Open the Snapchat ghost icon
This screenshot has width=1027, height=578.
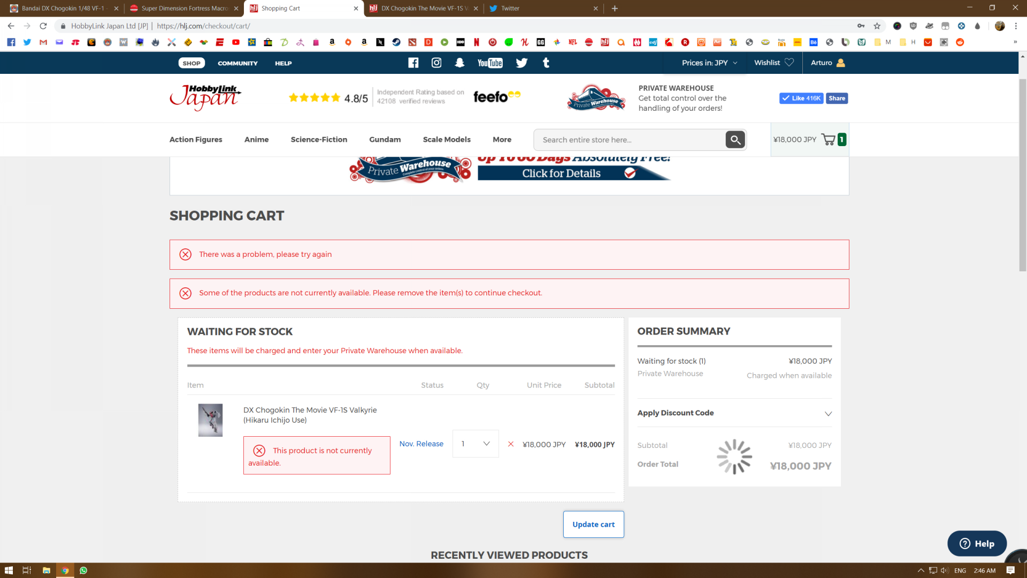point(459,63)
